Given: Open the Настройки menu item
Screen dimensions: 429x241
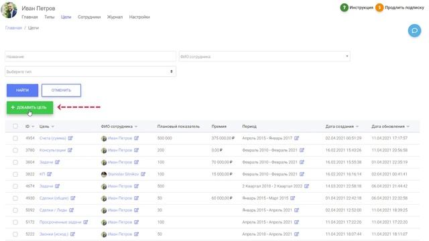Looking at the screenshot, I should click(139, 17).
